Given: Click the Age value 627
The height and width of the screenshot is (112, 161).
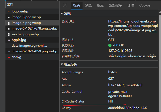Looking at the screenshot, I should click(x=111, y=79).
